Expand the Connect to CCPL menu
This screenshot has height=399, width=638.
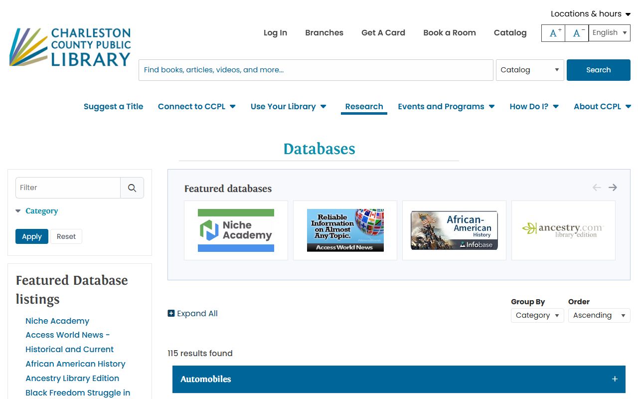(196, 107)
